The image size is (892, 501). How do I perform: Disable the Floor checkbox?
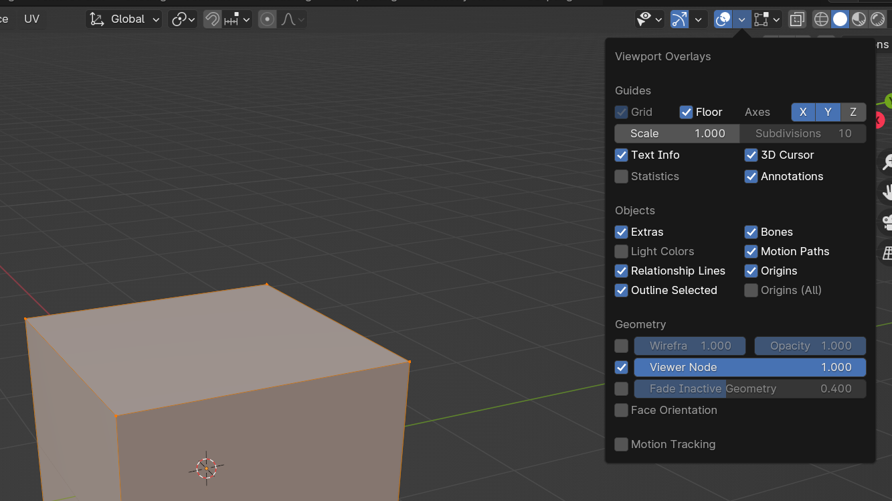(x=686, y=112)
